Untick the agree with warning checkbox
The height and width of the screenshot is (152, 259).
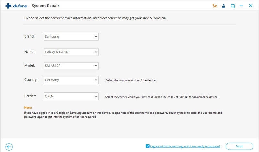coord(148,146)
